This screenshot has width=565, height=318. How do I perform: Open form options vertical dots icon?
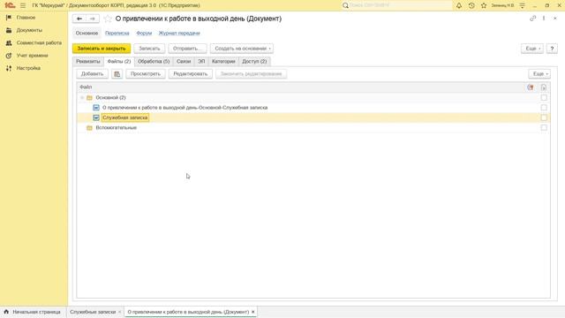(544, 19)
